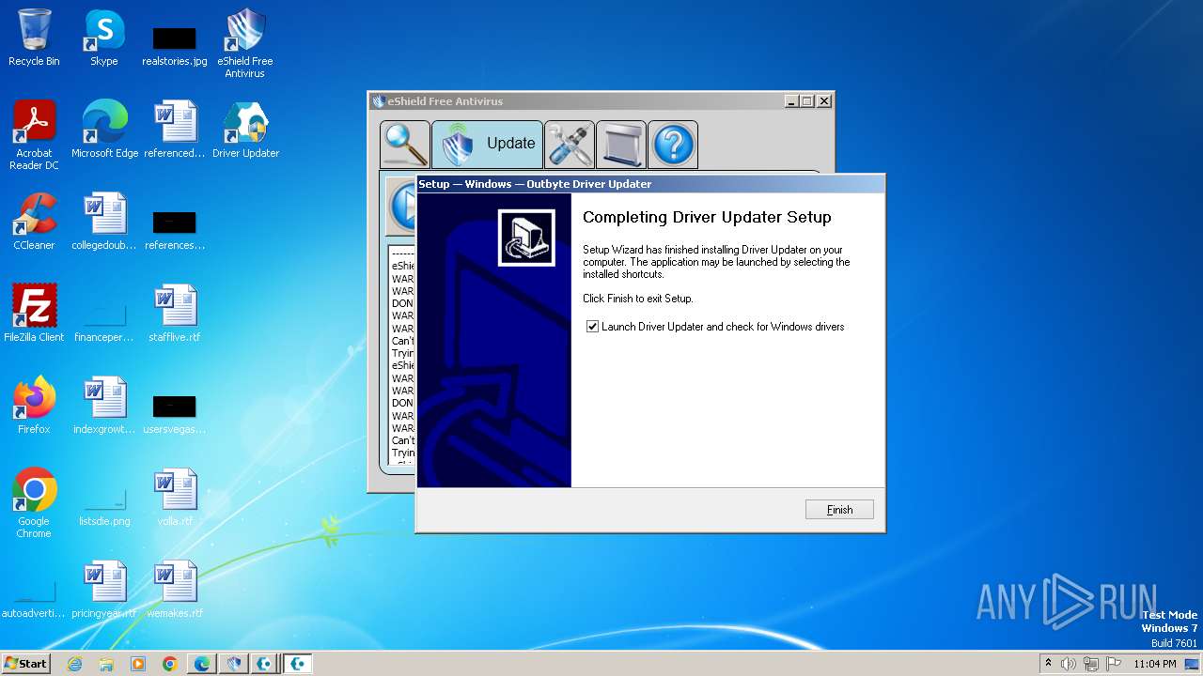
Task: Click the play button in eShield window
Action: pyautogui.click(x=402, y=205)
